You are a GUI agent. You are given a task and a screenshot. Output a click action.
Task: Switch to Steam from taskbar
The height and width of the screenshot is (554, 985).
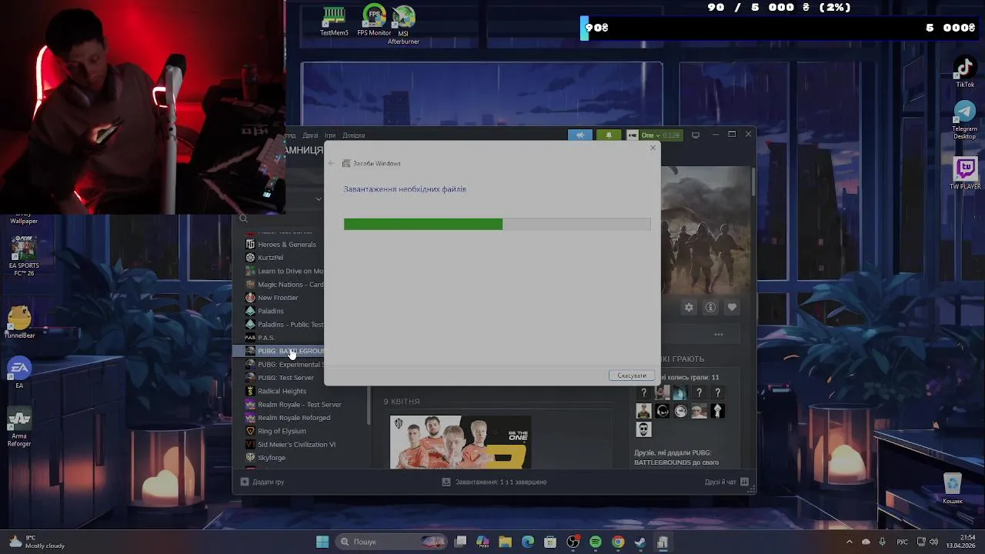[x=640, y=542]
